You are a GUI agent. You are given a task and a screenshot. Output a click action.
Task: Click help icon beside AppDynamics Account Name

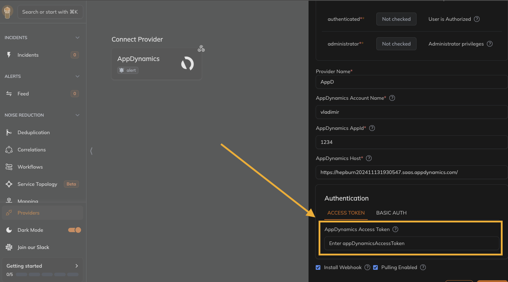tap(392, 98)
